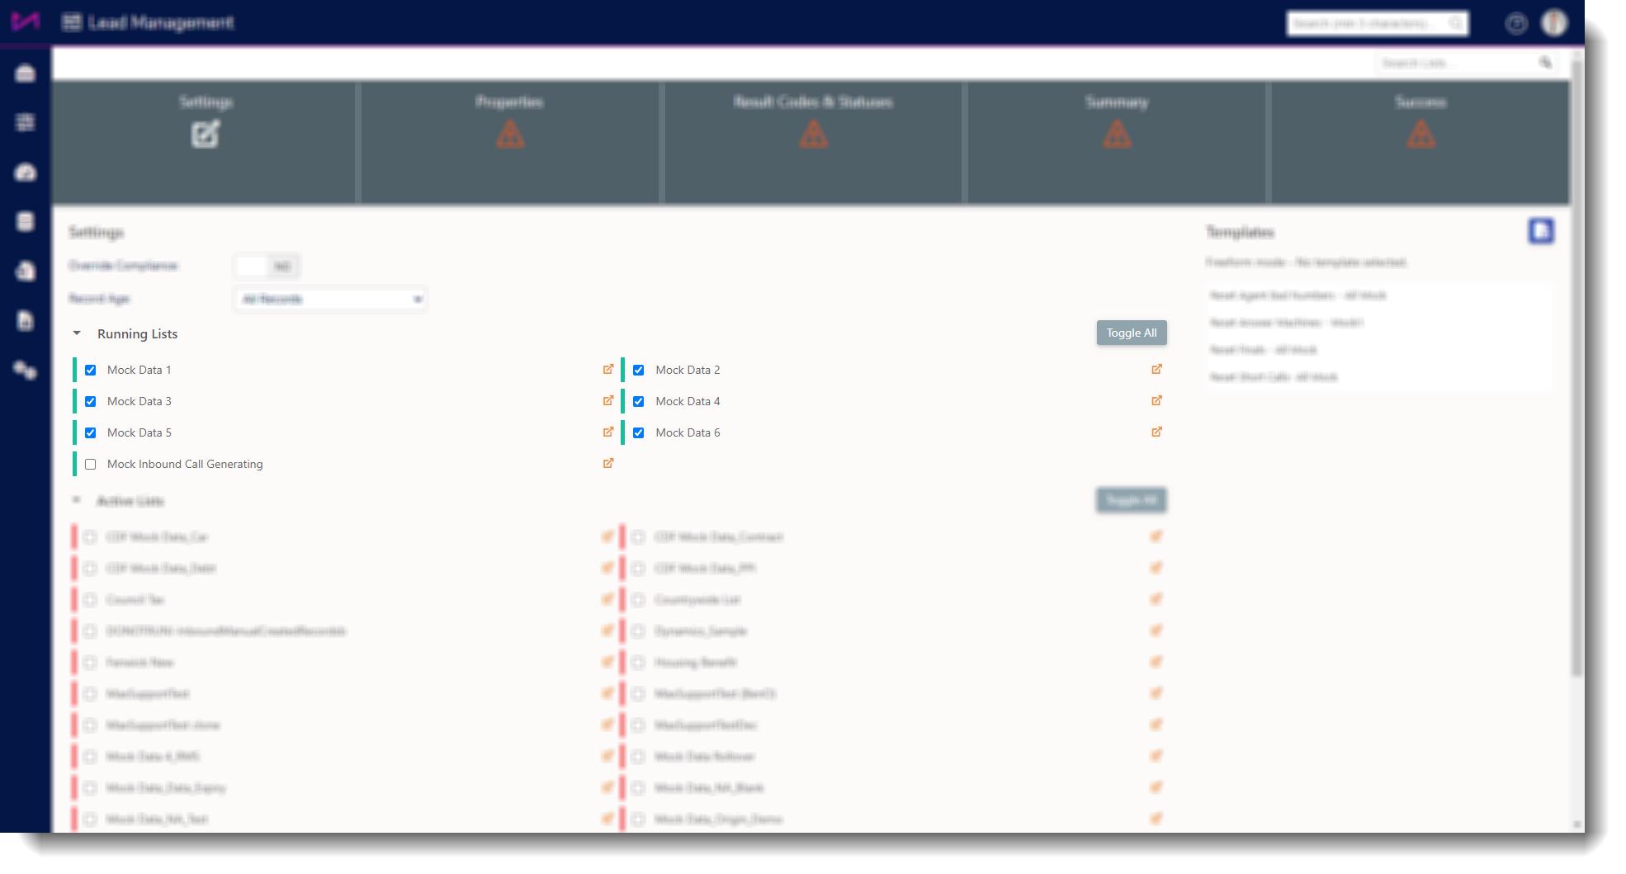Click the vertical page scrollbar
Screen dimensions: 1626x874
[x=1577, y=367]
